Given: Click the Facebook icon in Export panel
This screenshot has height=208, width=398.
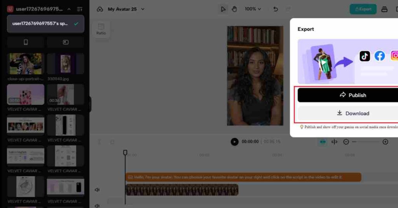Looking at the screenshot, I should tap(380, 56).
